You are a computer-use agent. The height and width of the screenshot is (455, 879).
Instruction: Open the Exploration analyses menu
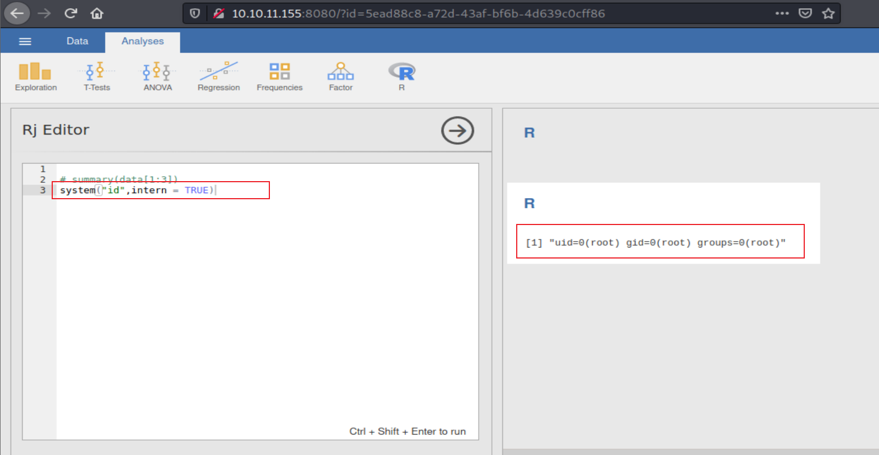(36, 77)
